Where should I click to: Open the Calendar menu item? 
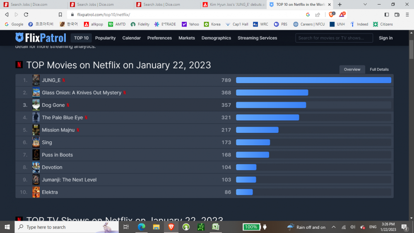pyautogui.click(x=132, y=38)
